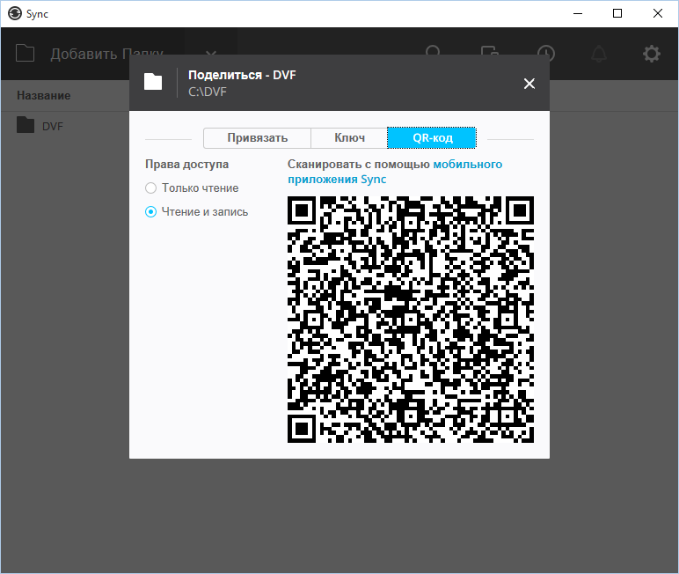This screenshot has height=574, width=679.
Task: Click the search magnifier icon
Action: pos(434,54)
